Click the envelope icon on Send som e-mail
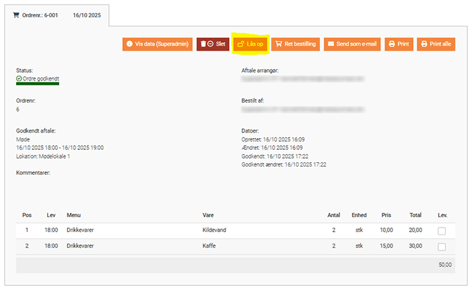The height and width of the screenshot is (290, 472). pyautogui.click(x=331, y=44)
